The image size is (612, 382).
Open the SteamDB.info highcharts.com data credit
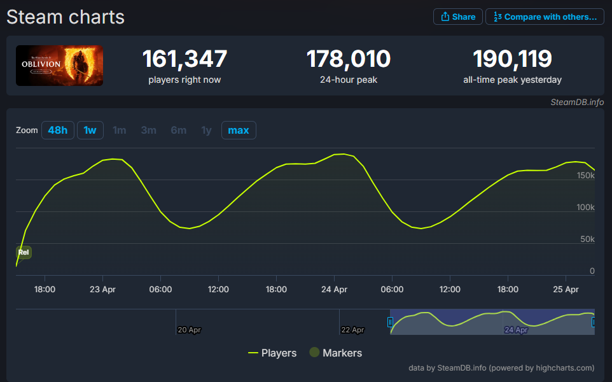point(501,368)
